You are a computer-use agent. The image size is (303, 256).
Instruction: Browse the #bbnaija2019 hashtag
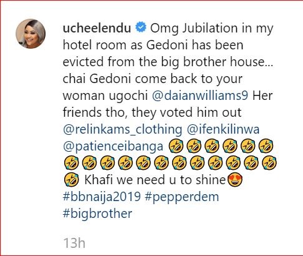pyautogui.click(x=102, y=197)
